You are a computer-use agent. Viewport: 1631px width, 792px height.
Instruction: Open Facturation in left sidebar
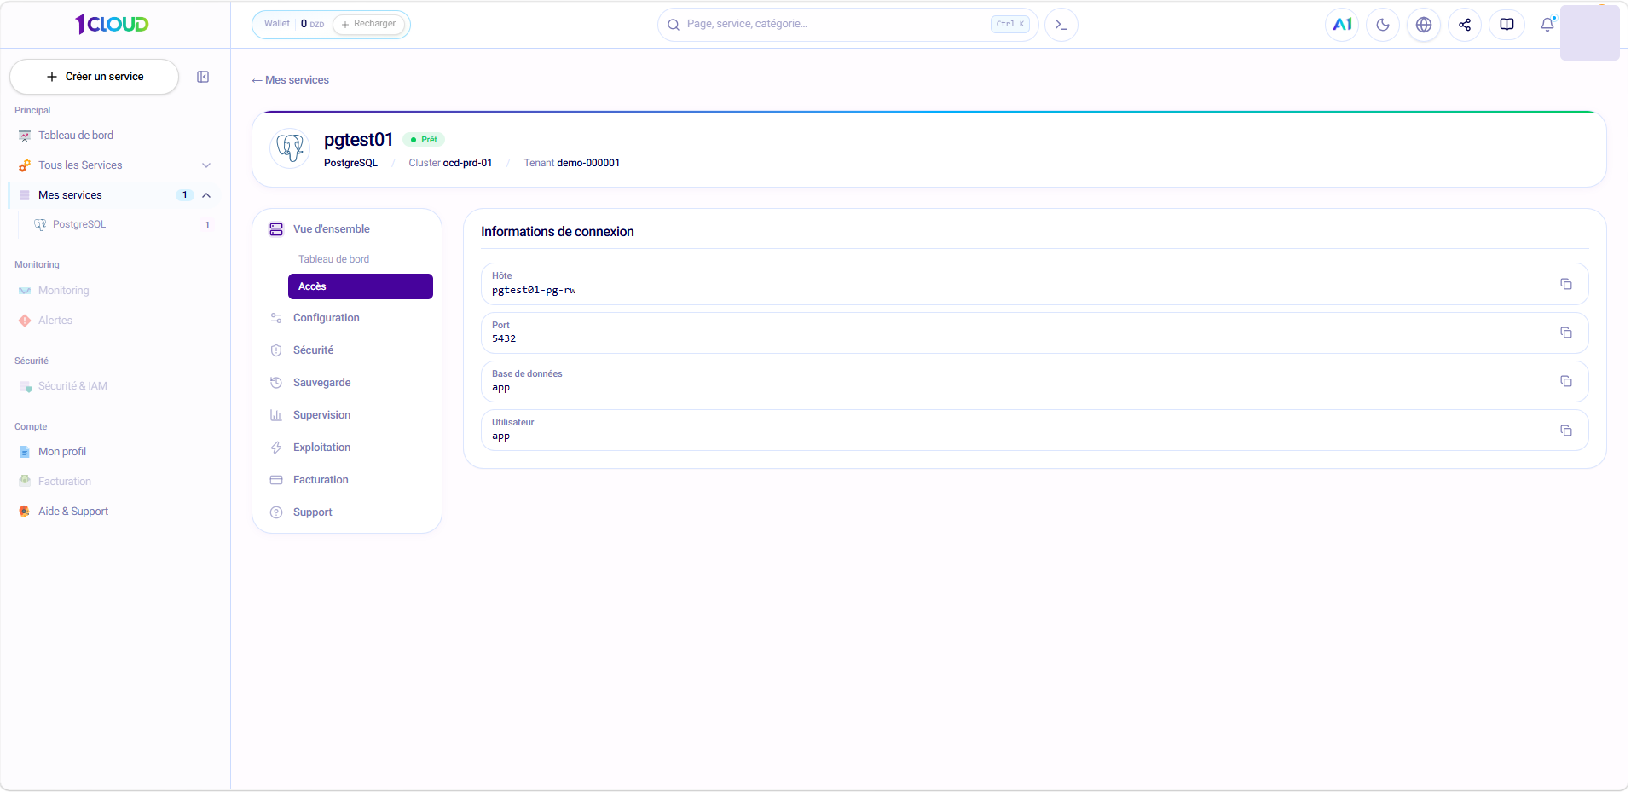pos(65,482)
